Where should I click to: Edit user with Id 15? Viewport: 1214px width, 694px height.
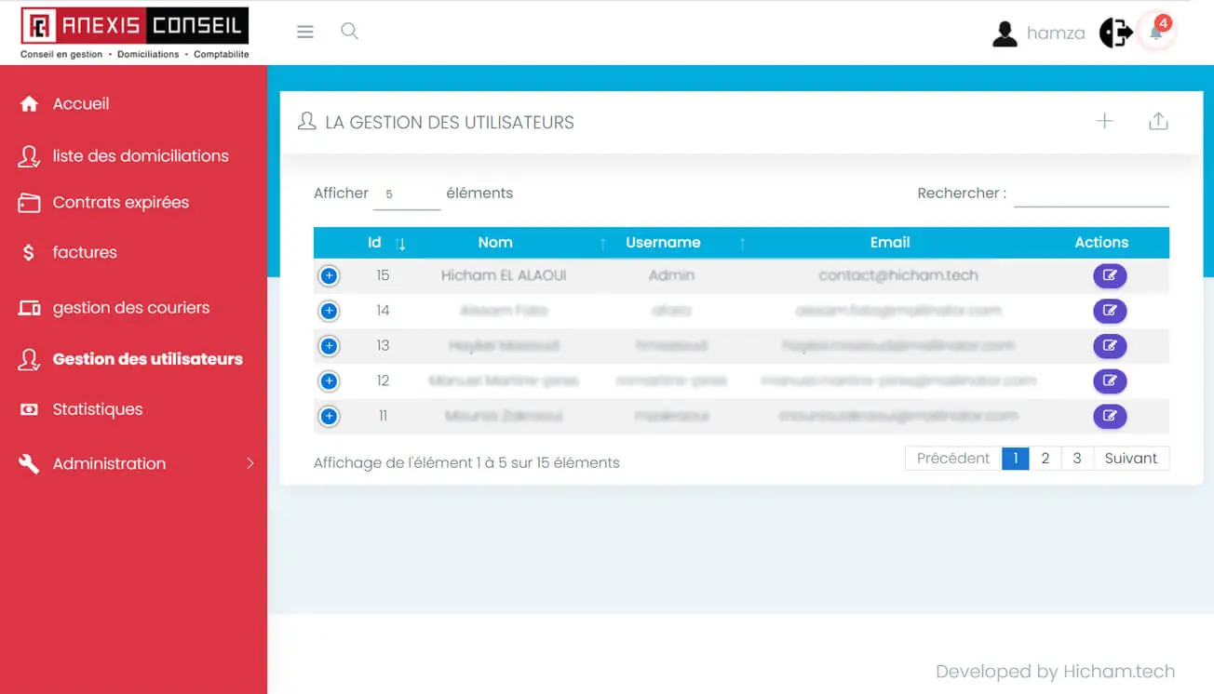pos(1109,275)
